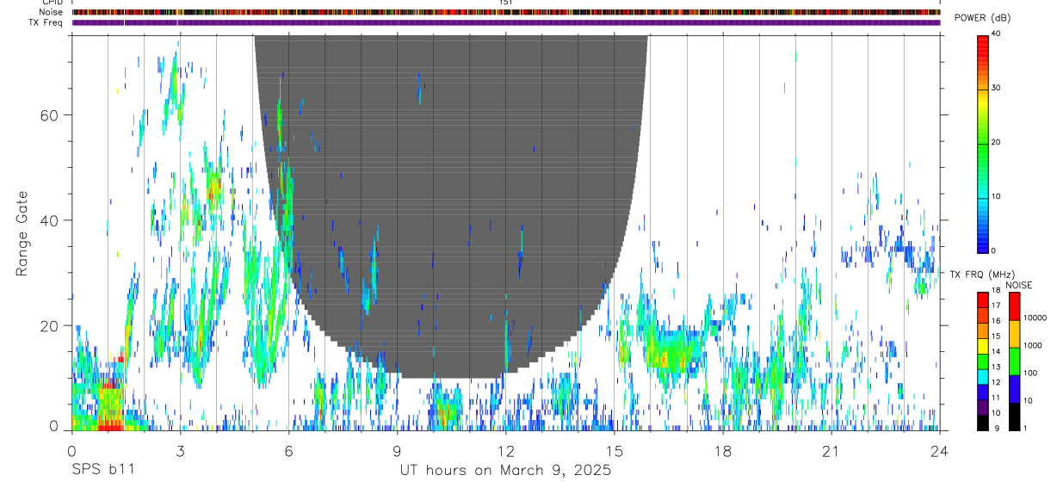Click the '14' label on the TX FRQ scale

996,351
